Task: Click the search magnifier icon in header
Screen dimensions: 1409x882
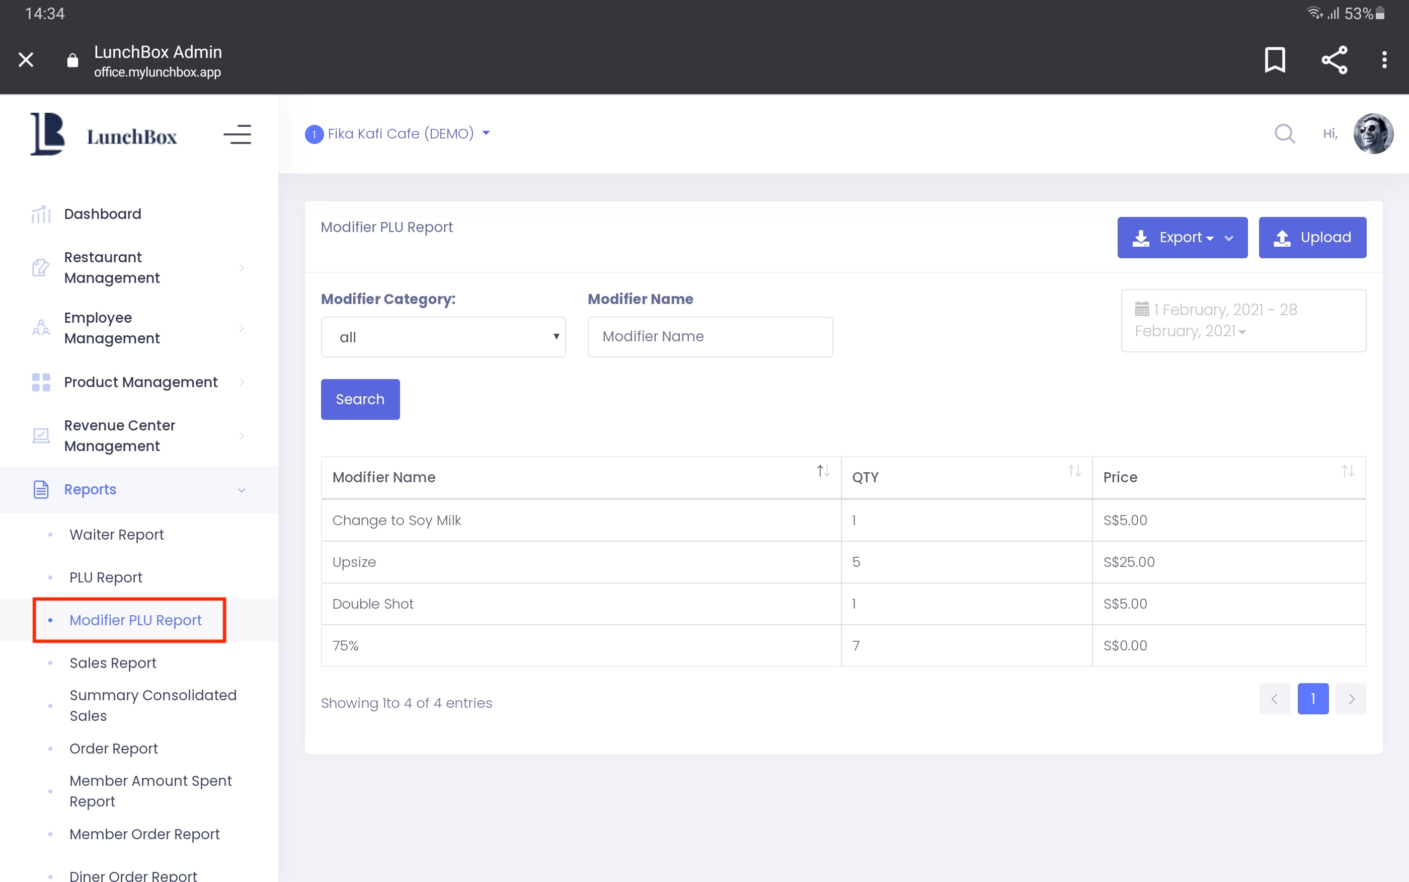Action: [1284, 133]
